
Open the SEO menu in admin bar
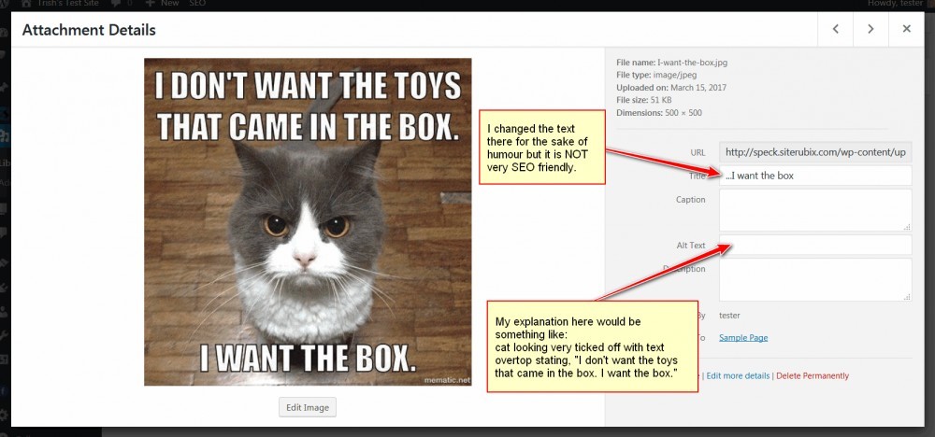click(x=197, y=4)
